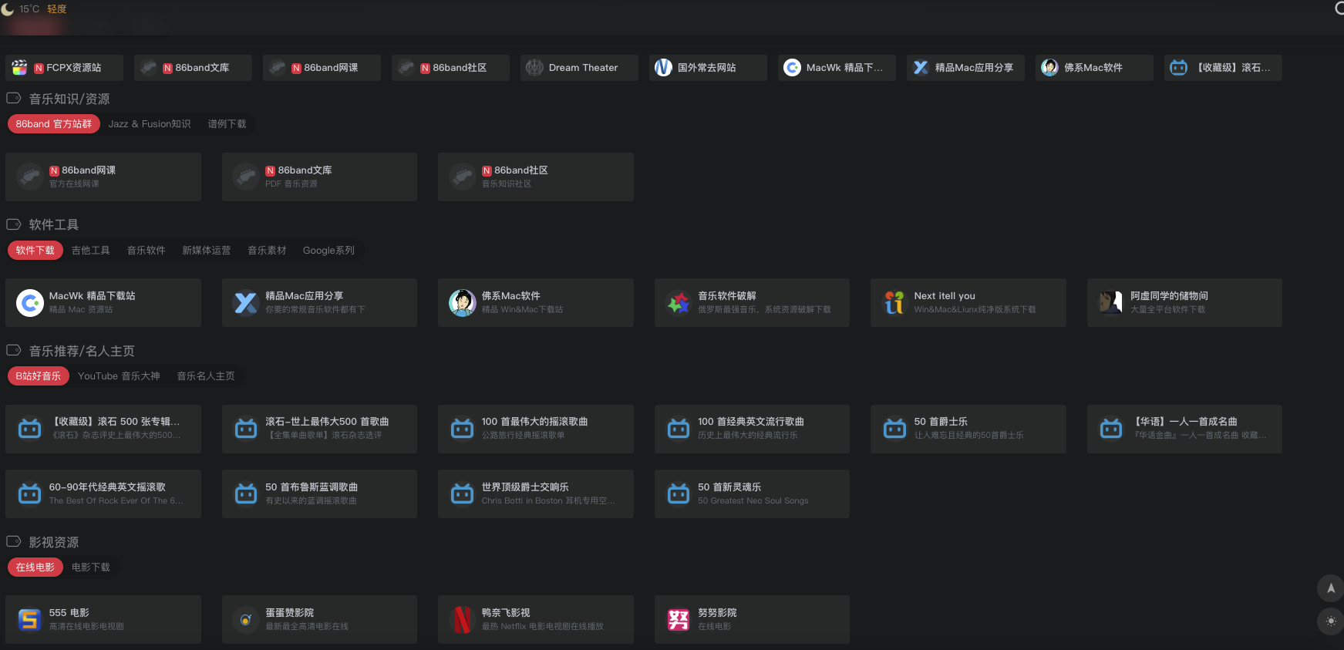Image resolution: width=1344 pixels, height=650 pixels.
Task: Click MacWk 精品下 shortcut icon in top bar
Action: [x=792, y=68]
